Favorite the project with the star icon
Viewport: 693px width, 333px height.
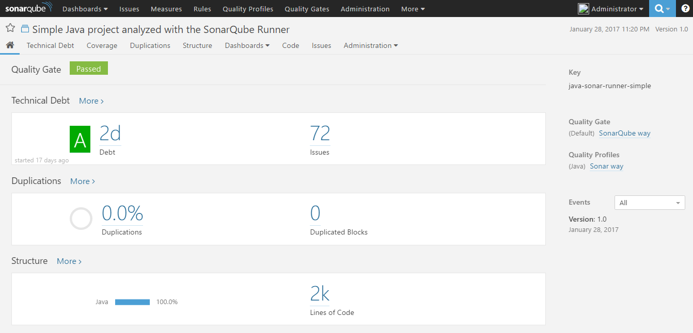pyautogui.click(x=10, y=28)
